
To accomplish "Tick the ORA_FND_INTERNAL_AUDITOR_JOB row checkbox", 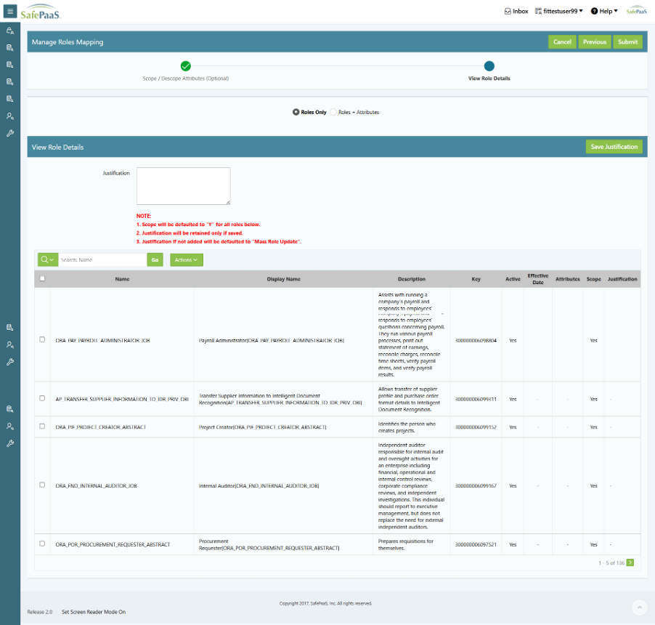I will click(x=42, y=485).
